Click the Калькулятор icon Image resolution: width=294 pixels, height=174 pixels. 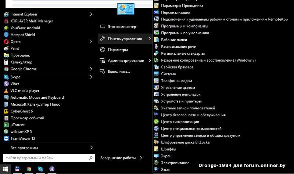(x=6, y=62)
